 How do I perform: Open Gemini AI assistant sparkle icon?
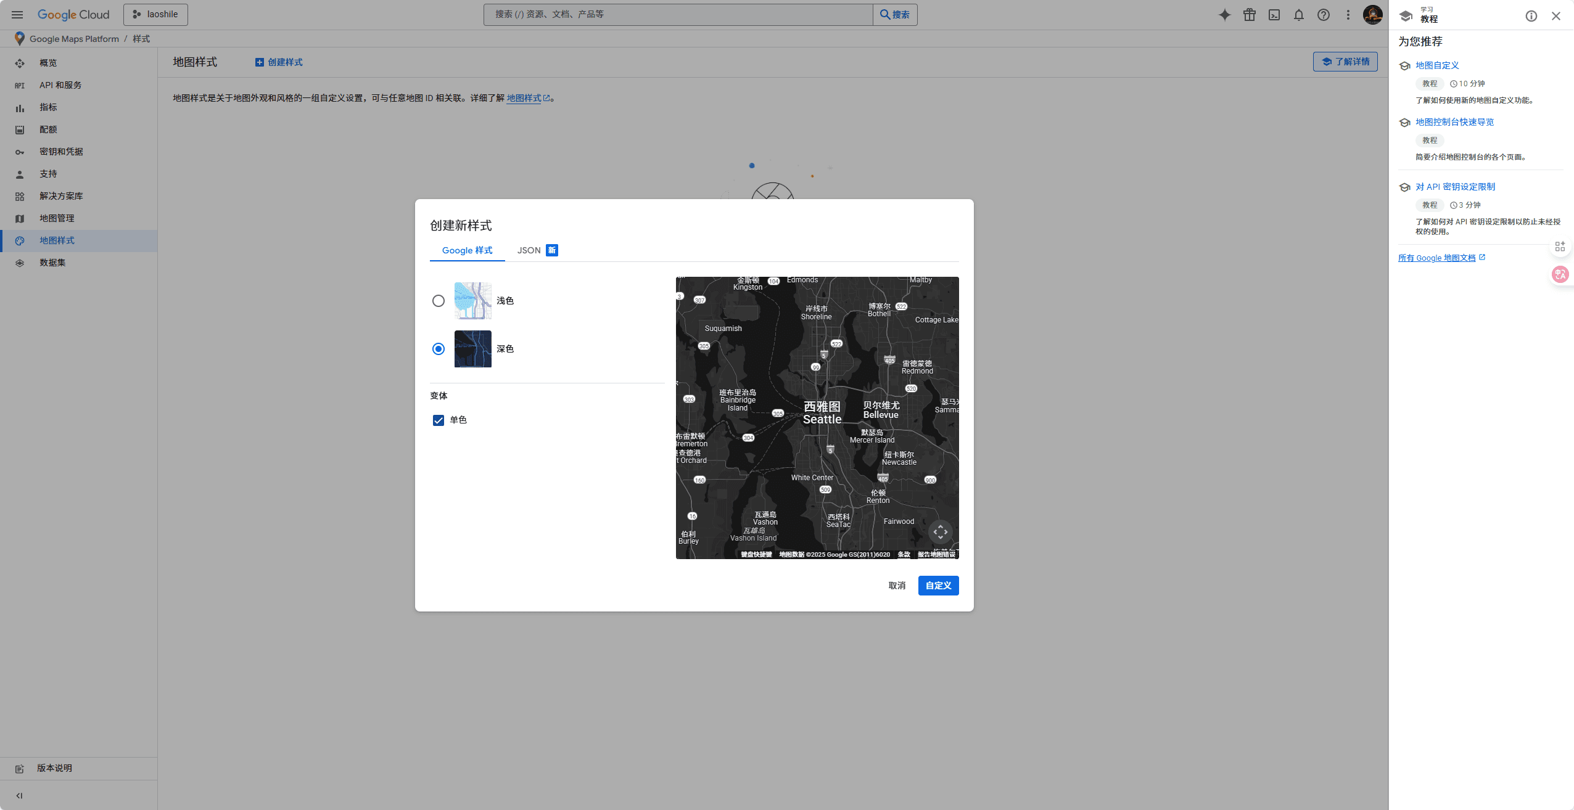(1225, 15)
